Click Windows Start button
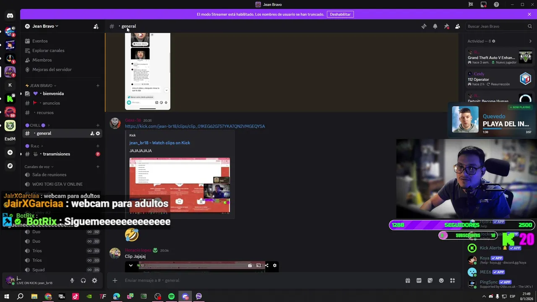The image size is (537, 302). coord(7,297)
